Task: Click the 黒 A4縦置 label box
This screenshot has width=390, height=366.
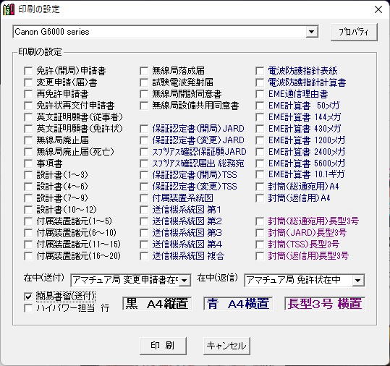Action: [x=157, y=304]
